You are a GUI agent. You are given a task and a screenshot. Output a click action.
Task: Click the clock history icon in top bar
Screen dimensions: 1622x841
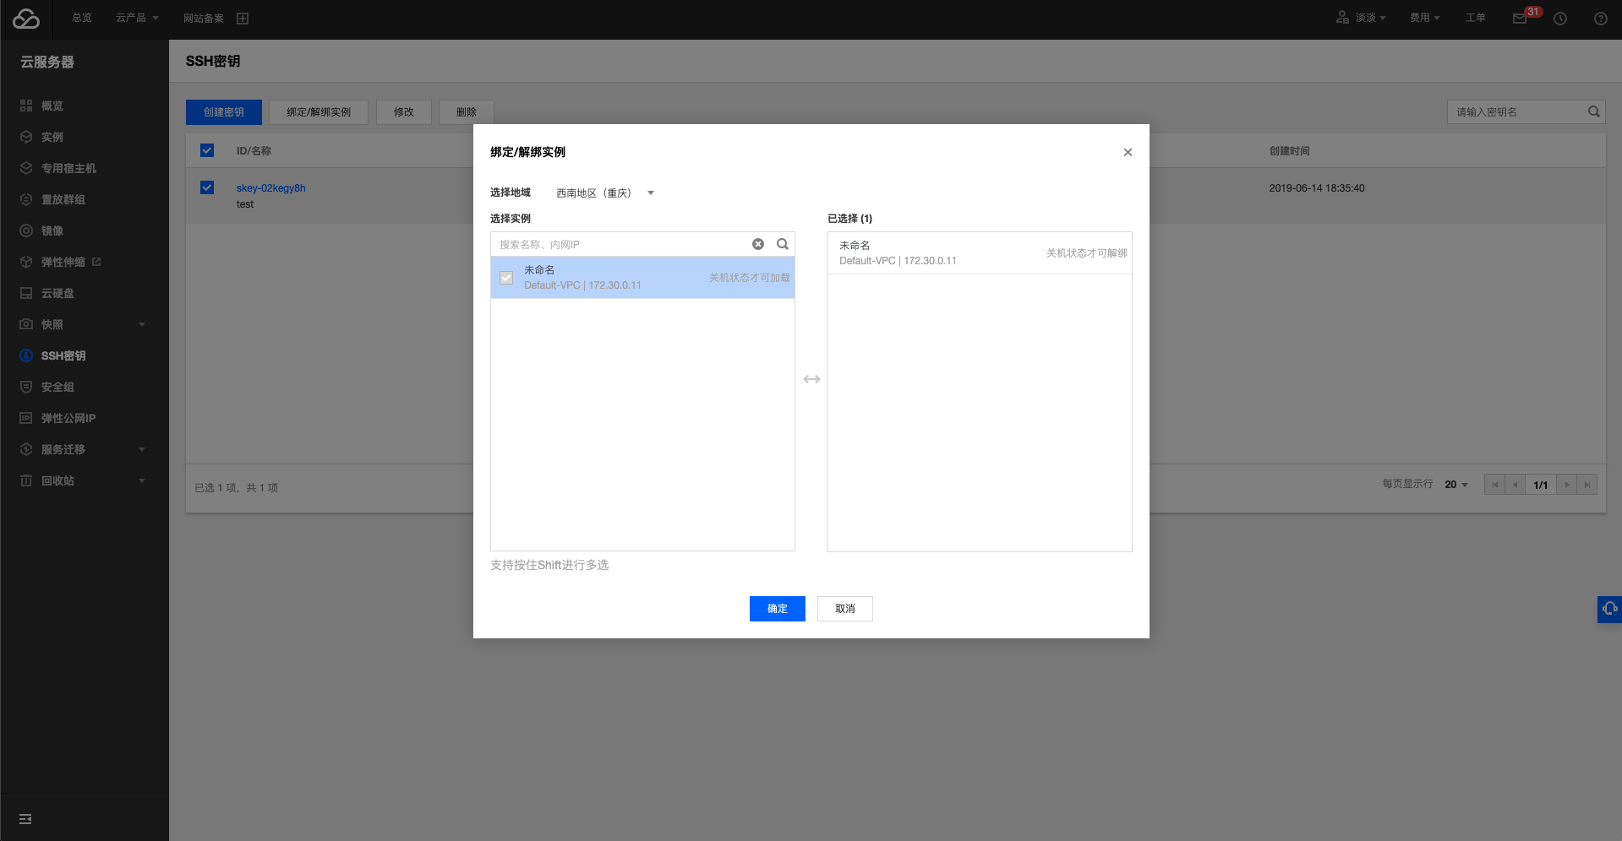pos(1560,19)
